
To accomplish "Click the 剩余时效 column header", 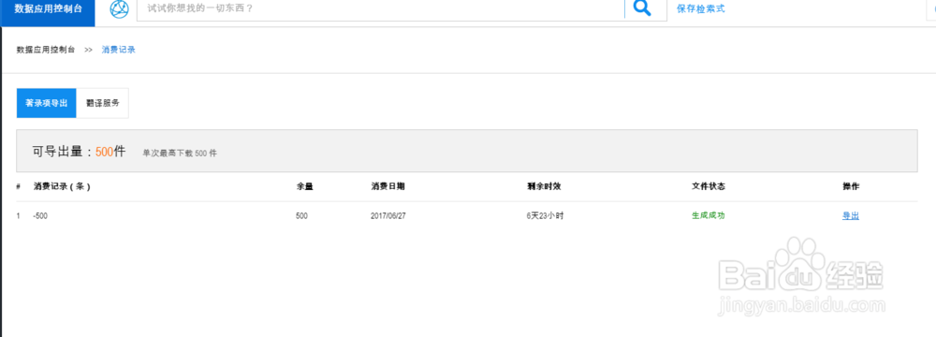I will coord(544,186).
